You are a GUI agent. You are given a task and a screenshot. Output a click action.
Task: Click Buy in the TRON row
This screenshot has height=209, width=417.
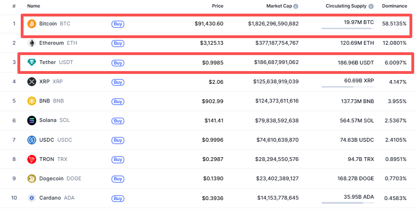pyautogui.click(x=118, y=160)
